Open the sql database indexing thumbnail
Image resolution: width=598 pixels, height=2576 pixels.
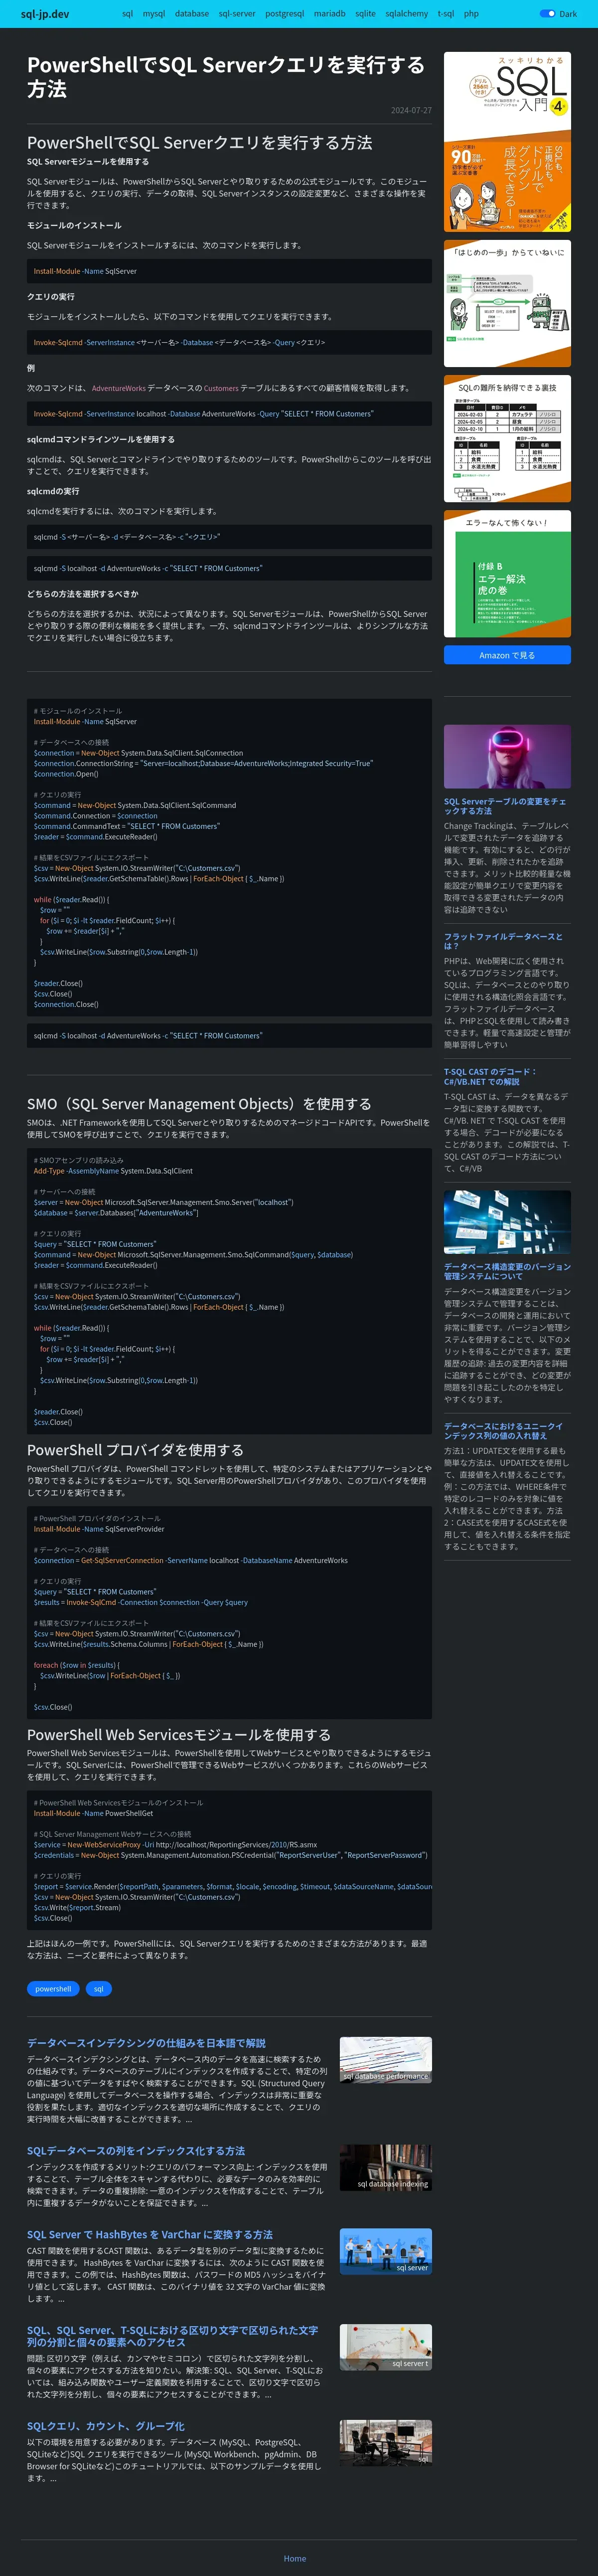[386, 2168]
